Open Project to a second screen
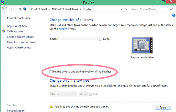Viewport: 176px width, 112px height. point(22,42)
